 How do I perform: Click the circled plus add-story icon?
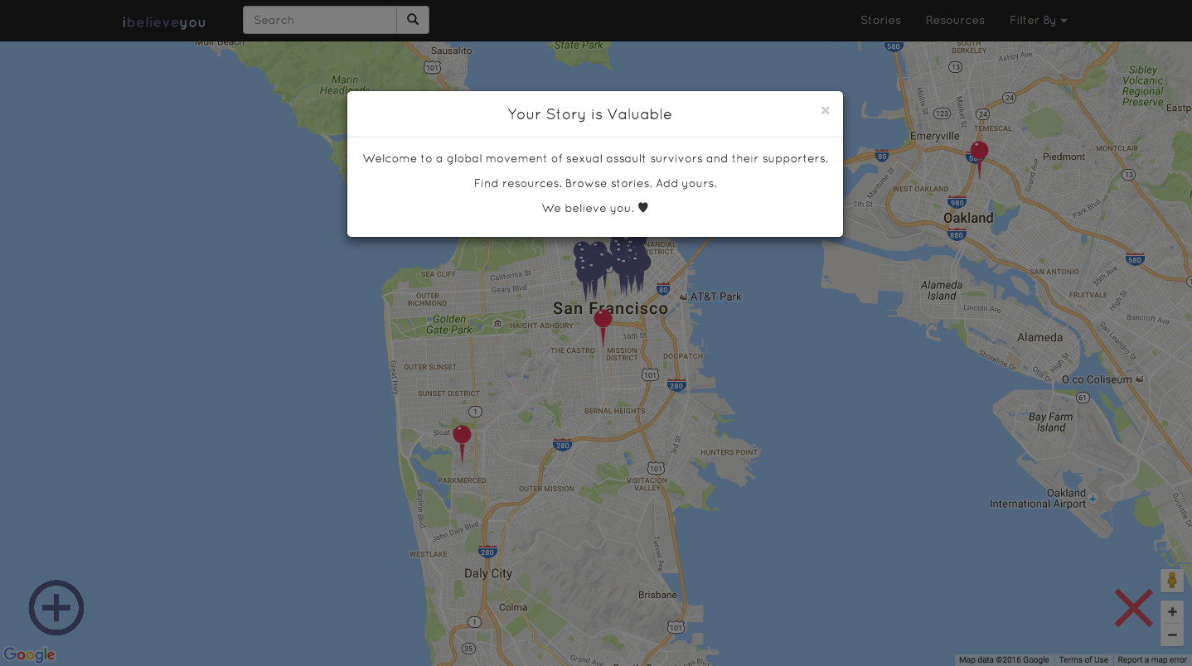click(56, 608)
